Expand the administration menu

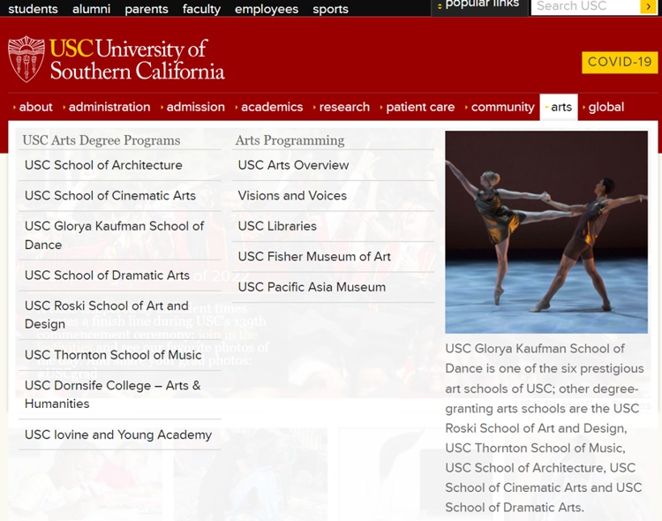107,107
